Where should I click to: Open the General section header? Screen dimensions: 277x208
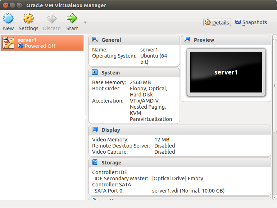(x=111, y=40)
